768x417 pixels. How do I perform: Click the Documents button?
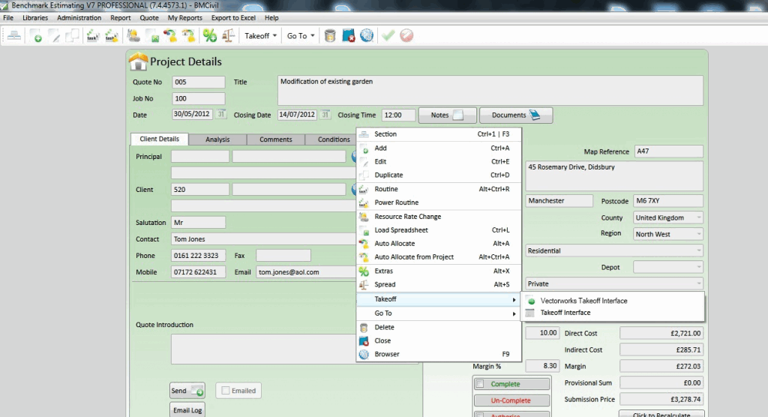pyautogui.click(x=516, y=115)
